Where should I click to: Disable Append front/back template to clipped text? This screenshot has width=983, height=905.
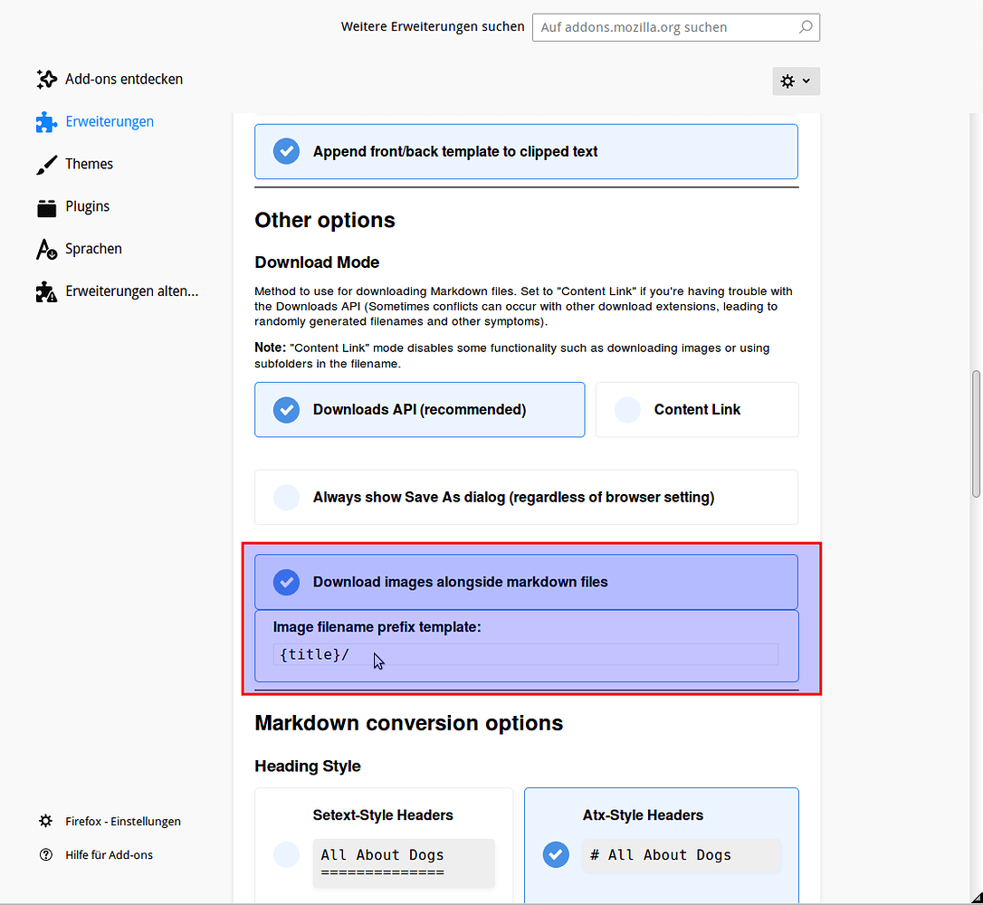(x=287, y=152)
